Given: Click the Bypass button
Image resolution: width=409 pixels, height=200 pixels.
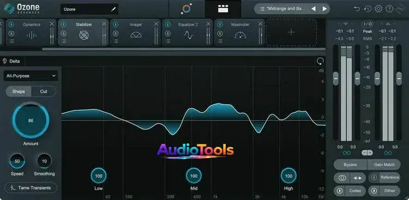Looking at the screenshot, I should (x=350, y=165).
